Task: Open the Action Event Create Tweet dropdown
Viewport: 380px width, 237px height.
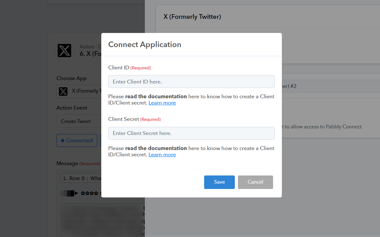Action: coord(79,121)
